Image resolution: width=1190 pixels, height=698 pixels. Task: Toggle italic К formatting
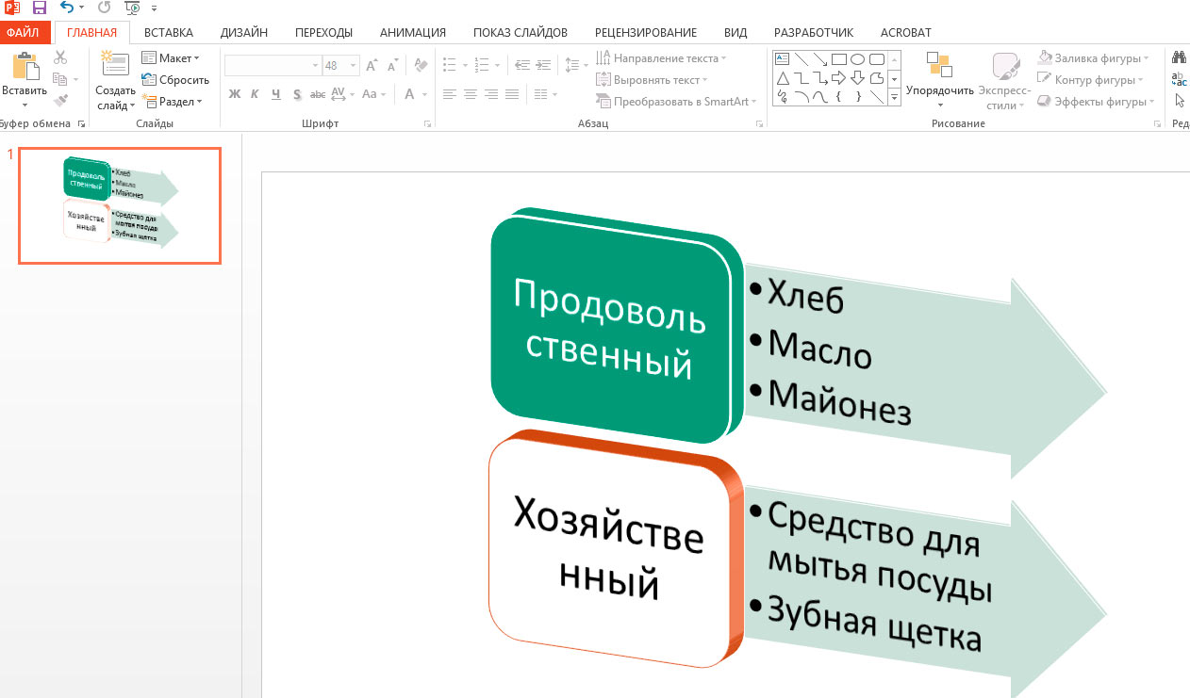click(256, 94)
